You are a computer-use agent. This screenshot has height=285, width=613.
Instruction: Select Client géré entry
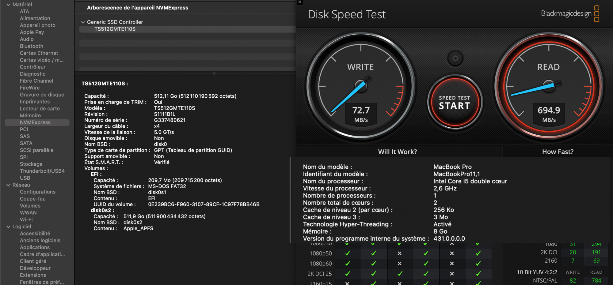point(33,261)
